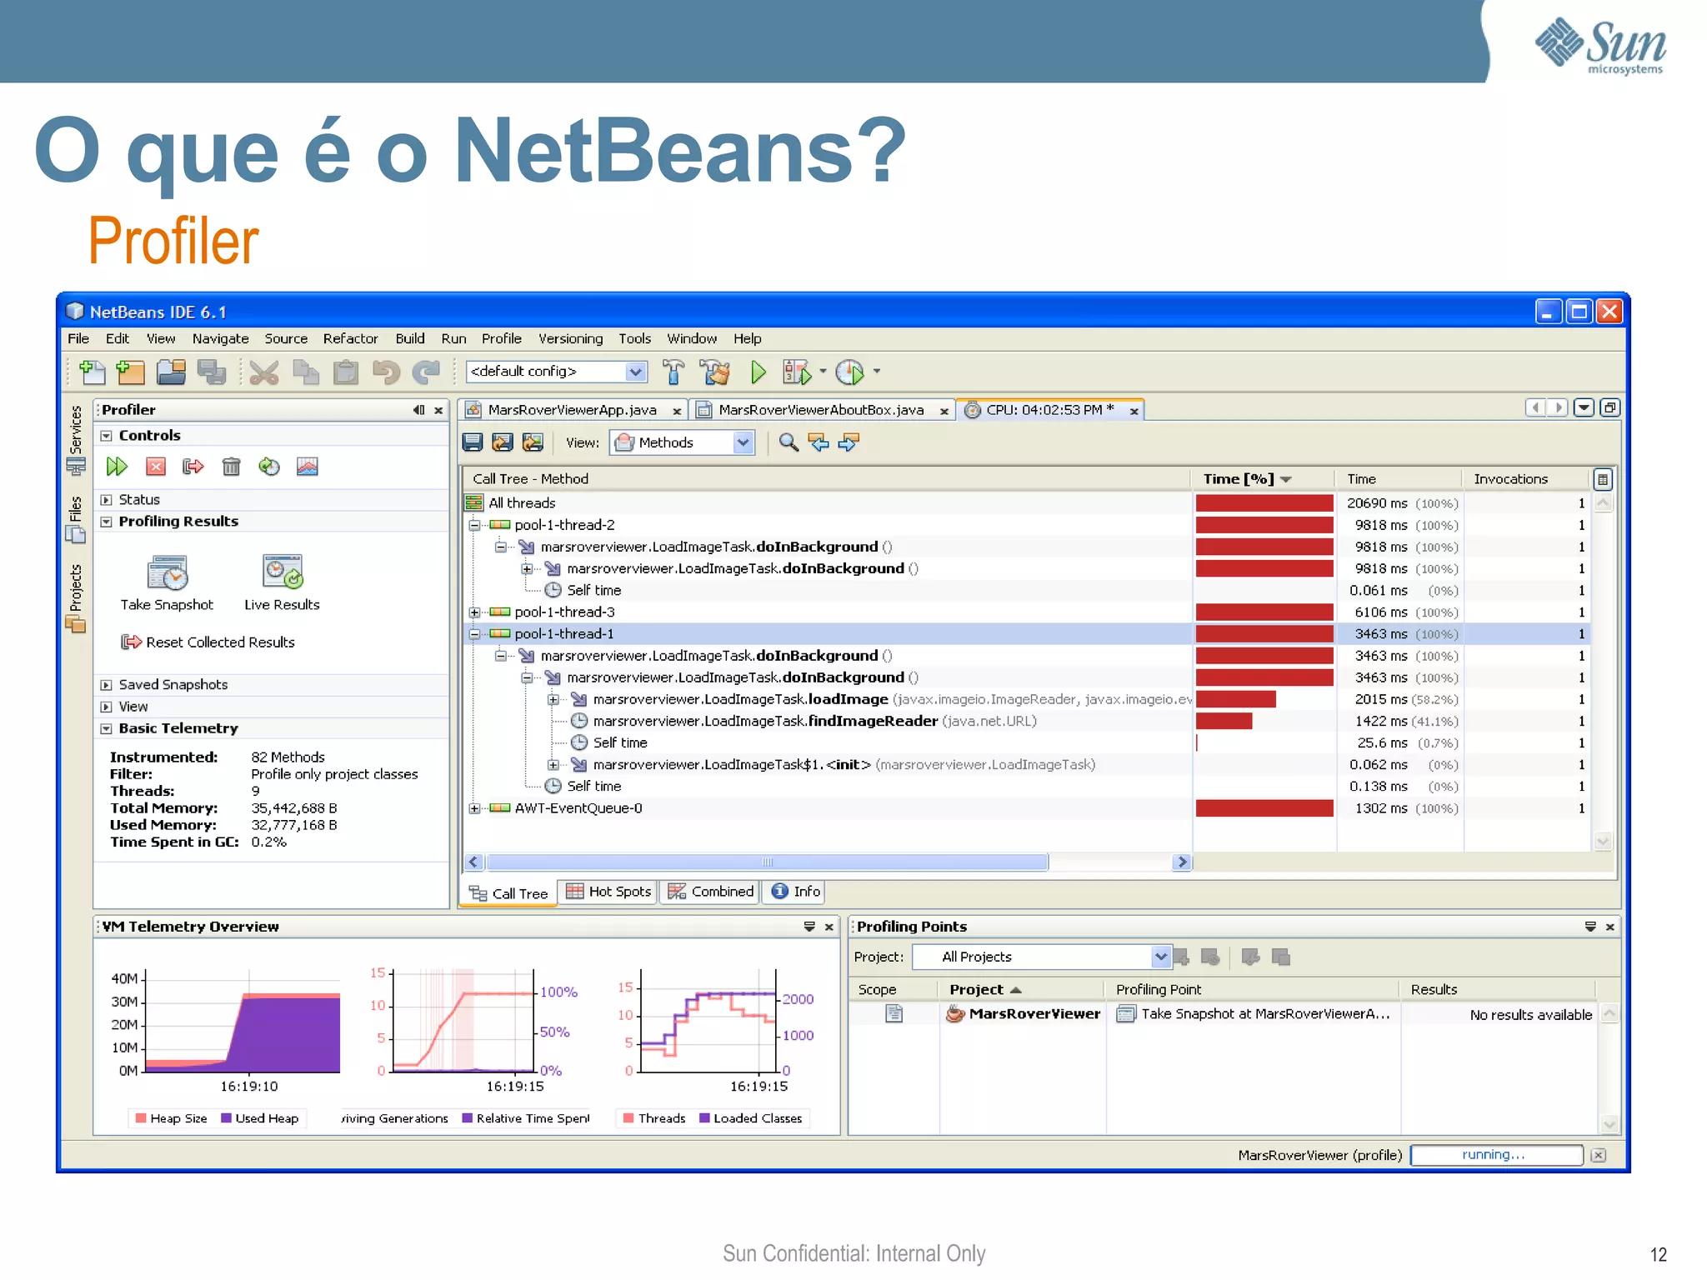Click the Find Next arrow icon
Viewport: 1707px width, 1280px height.
click(x=849, y=442)
